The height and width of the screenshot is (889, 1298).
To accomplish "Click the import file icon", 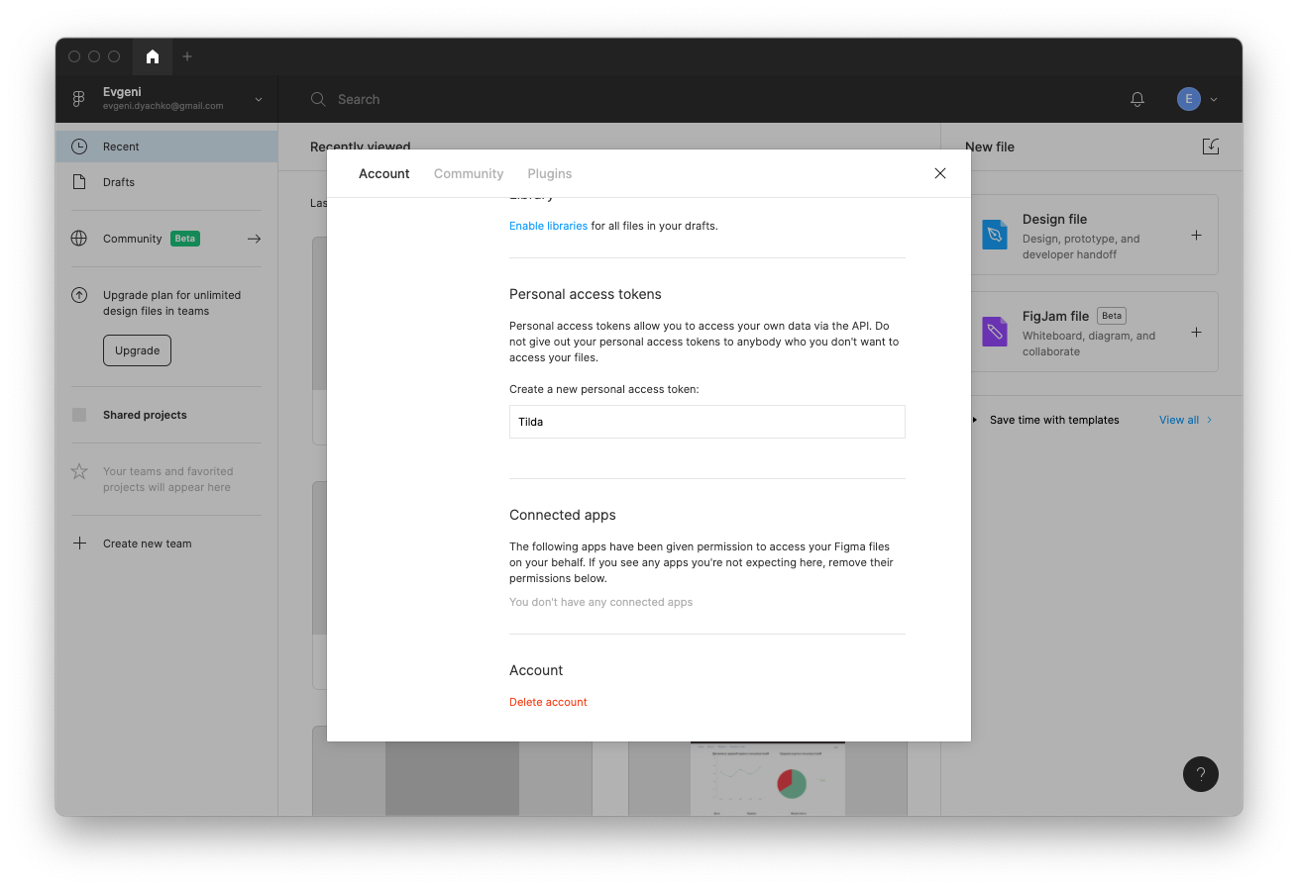I will 1211,147.
